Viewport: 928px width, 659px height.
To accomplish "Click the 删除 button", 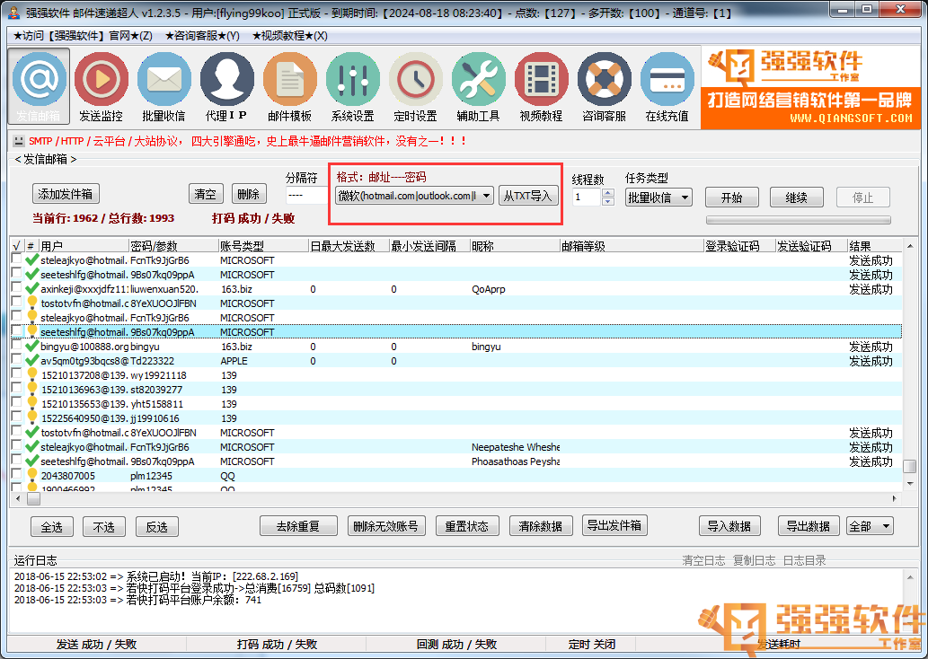I will pos(249,194).
